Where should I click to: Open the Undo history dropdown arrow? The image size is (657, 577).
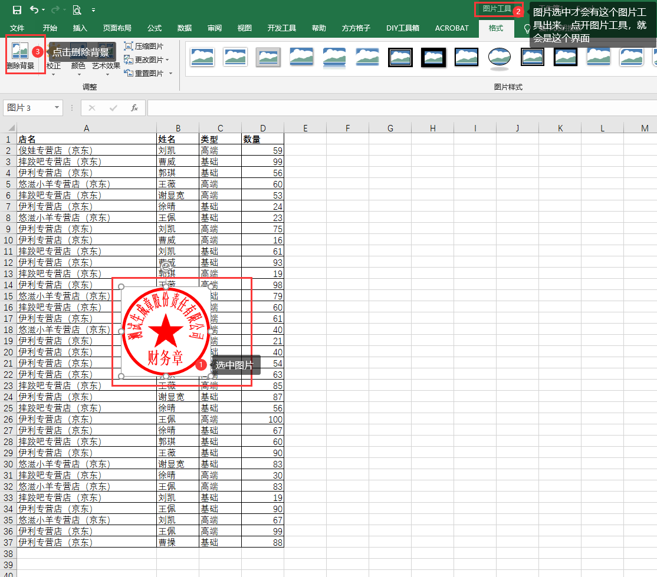pyautogui.click(x=43, y=10)
